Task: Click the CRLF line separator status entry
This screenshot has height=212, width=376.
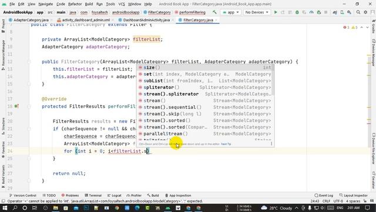Action: coord(327,201)
